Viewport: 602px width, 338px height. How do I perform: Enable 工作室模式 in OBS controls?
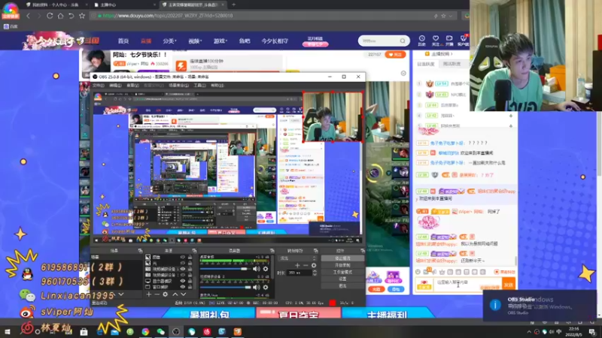coord(342,272)
